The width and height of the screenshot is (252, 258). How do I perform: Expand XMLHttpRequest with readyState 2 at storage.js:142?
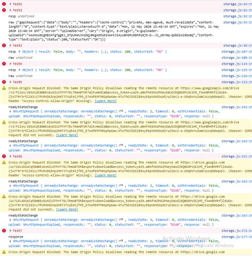pyautogui.click(x=11, y=111)
